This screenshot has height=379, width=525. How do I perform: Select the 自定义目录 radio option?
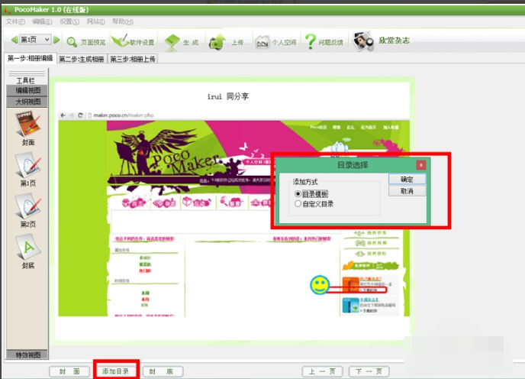tap(298, 203)
